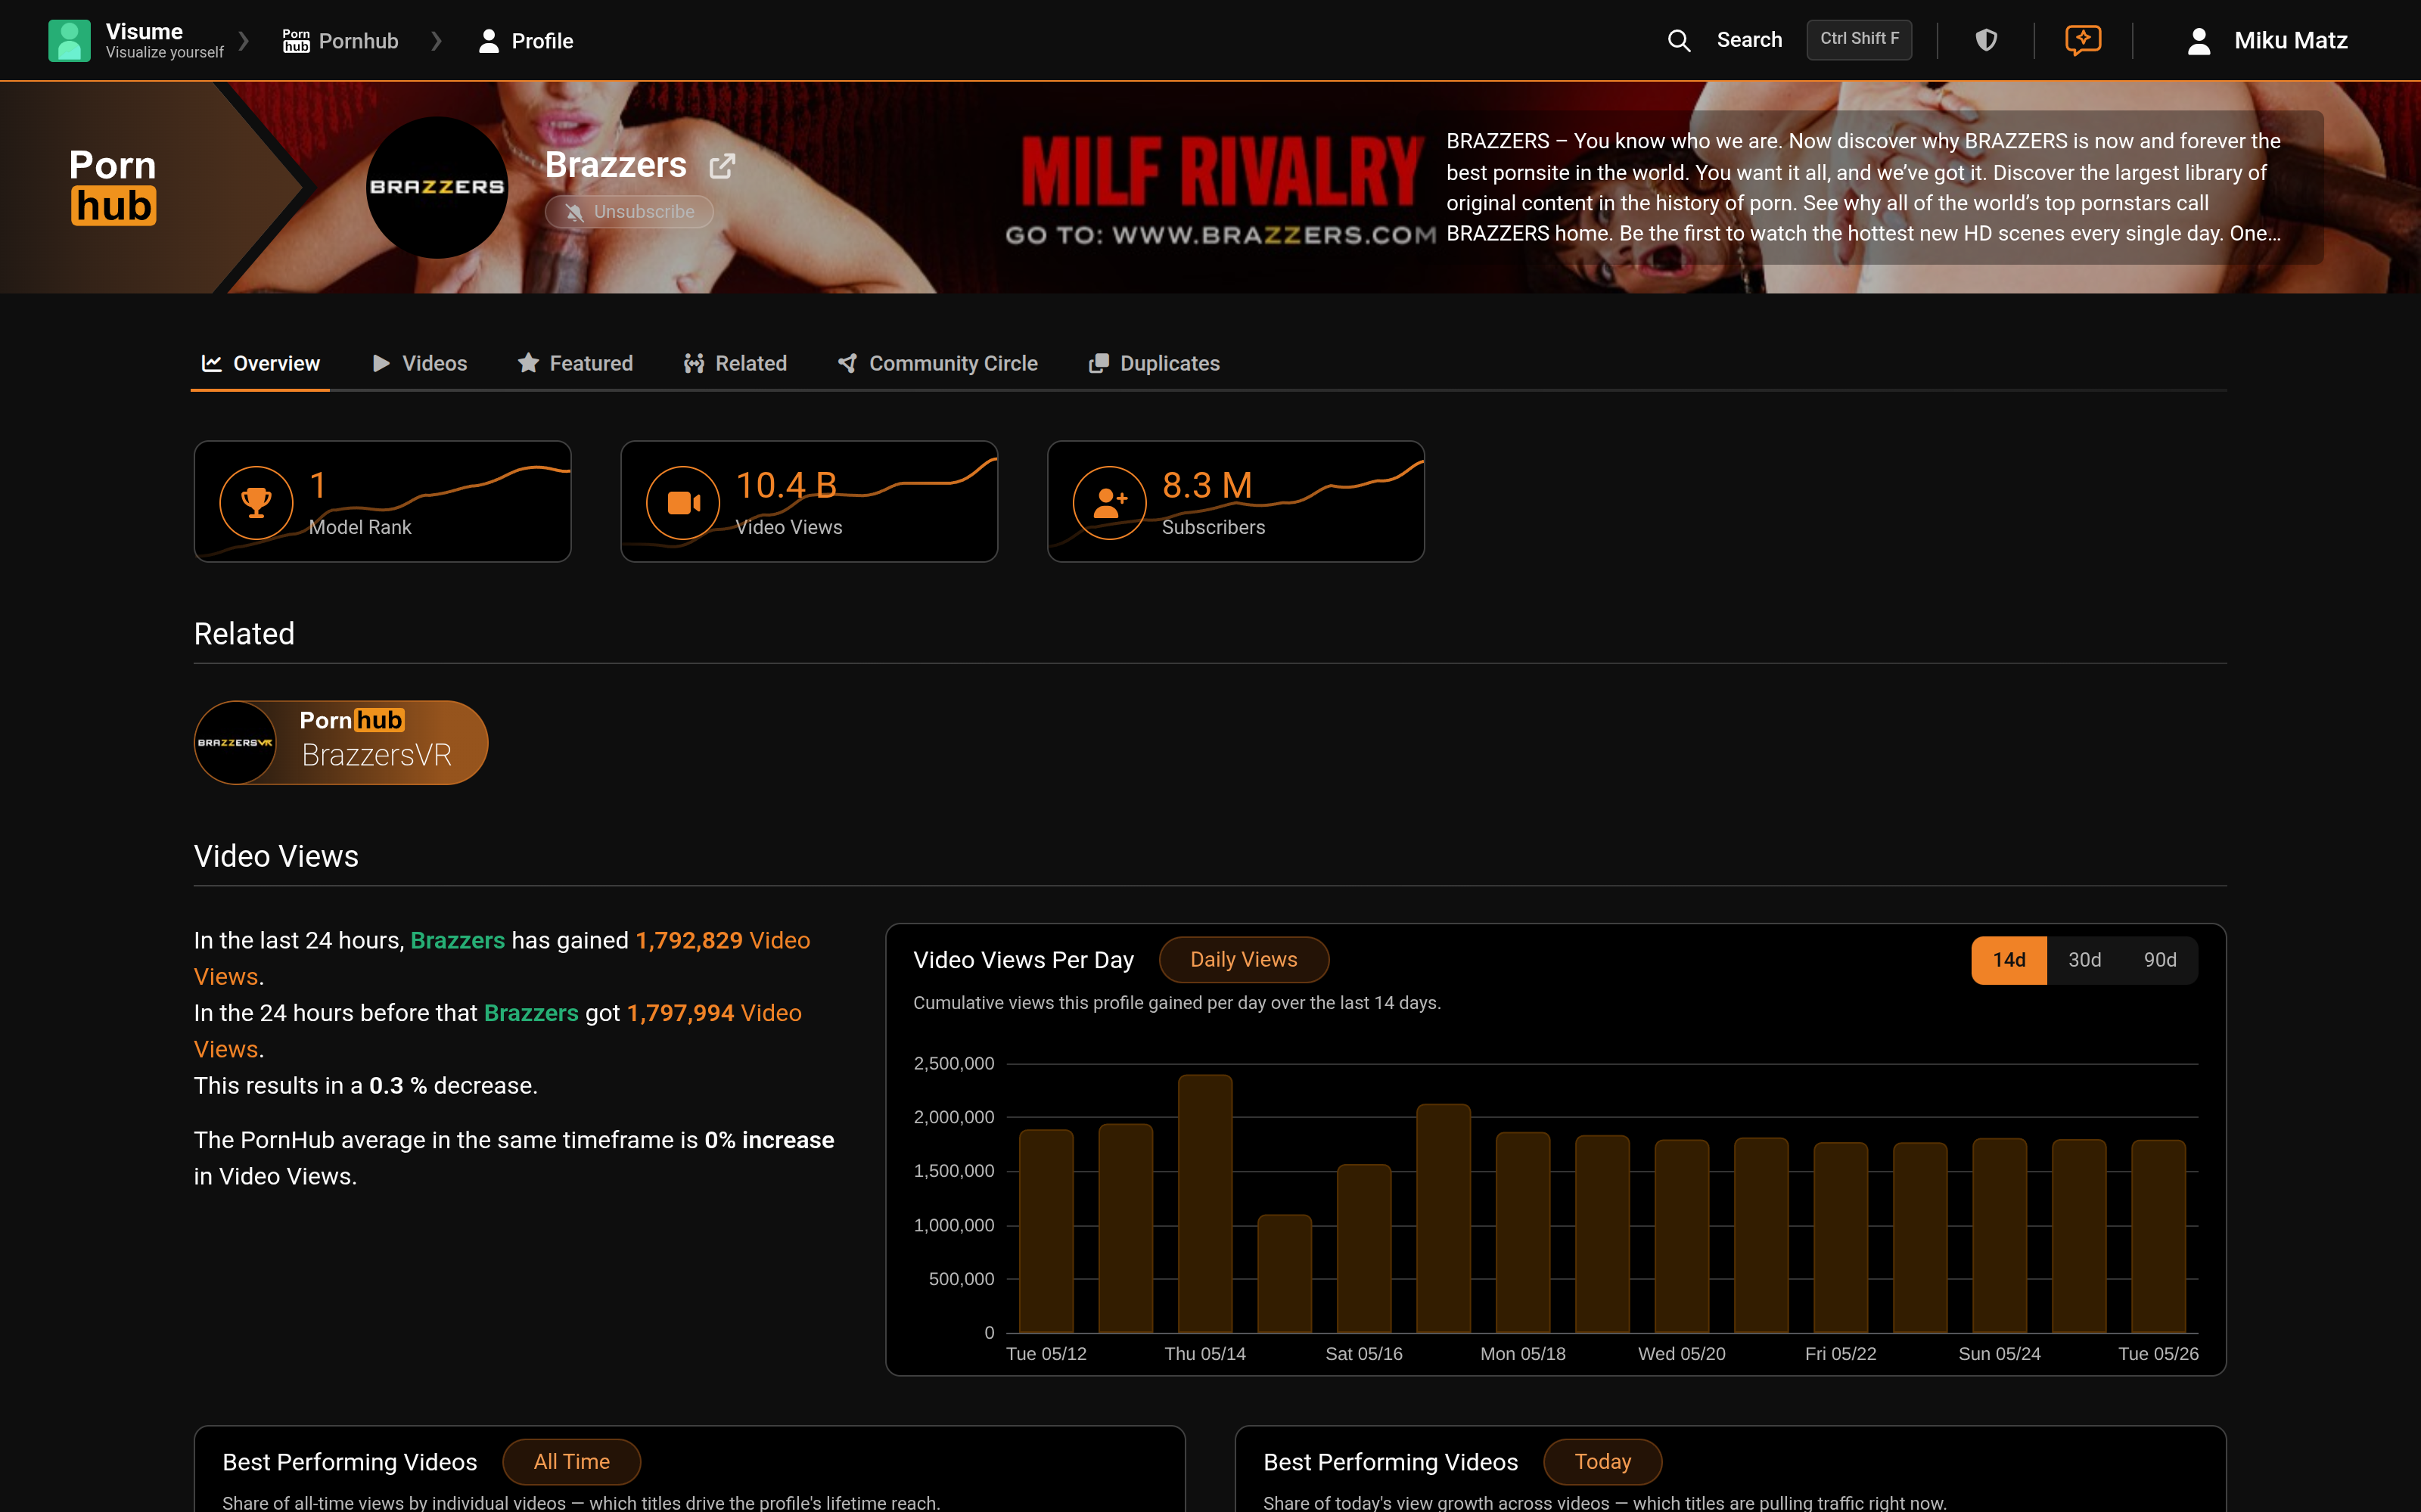Click the Daily Views pill button
2421x1512 pixels.
tap(1243, 960)
